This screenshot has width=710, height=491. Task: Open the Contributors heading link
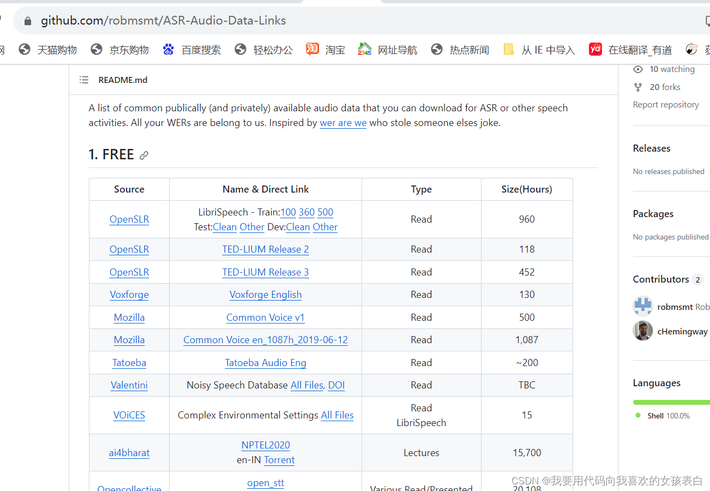pyautogui.click(x=668, y=279)
